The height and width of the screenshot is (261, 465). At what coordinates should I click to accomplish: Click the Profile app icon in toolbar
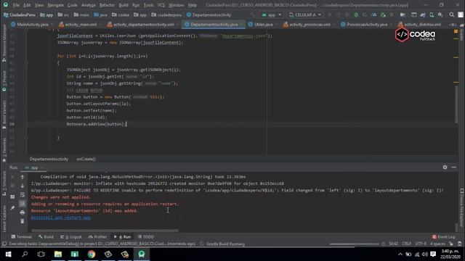374,14
